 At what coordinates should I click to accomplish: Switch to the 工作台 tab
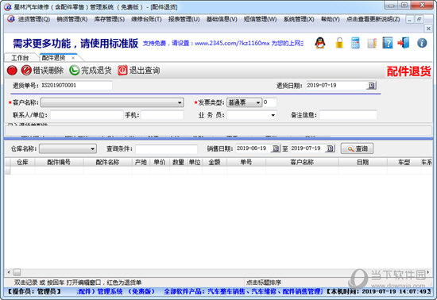click(20, 58)
